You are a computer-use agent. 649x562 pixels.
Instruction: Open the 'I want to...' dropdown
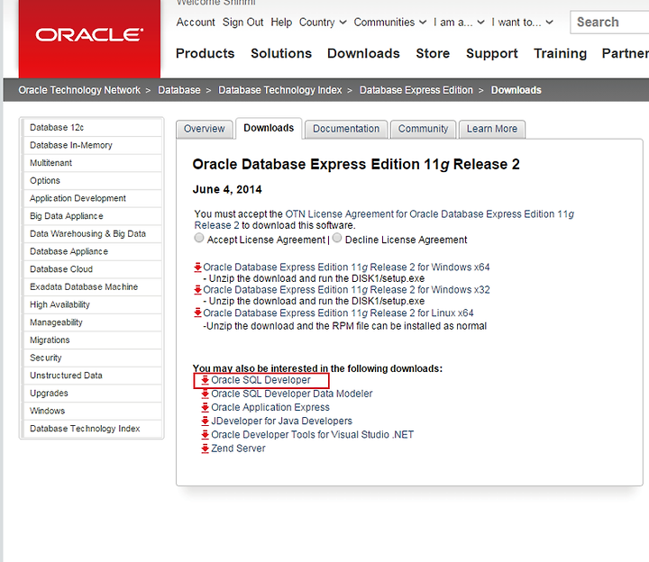pos(522,23)
